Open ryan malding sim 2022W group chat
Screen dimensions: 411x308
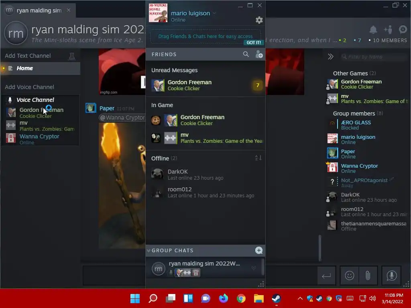tap(204, 268)
